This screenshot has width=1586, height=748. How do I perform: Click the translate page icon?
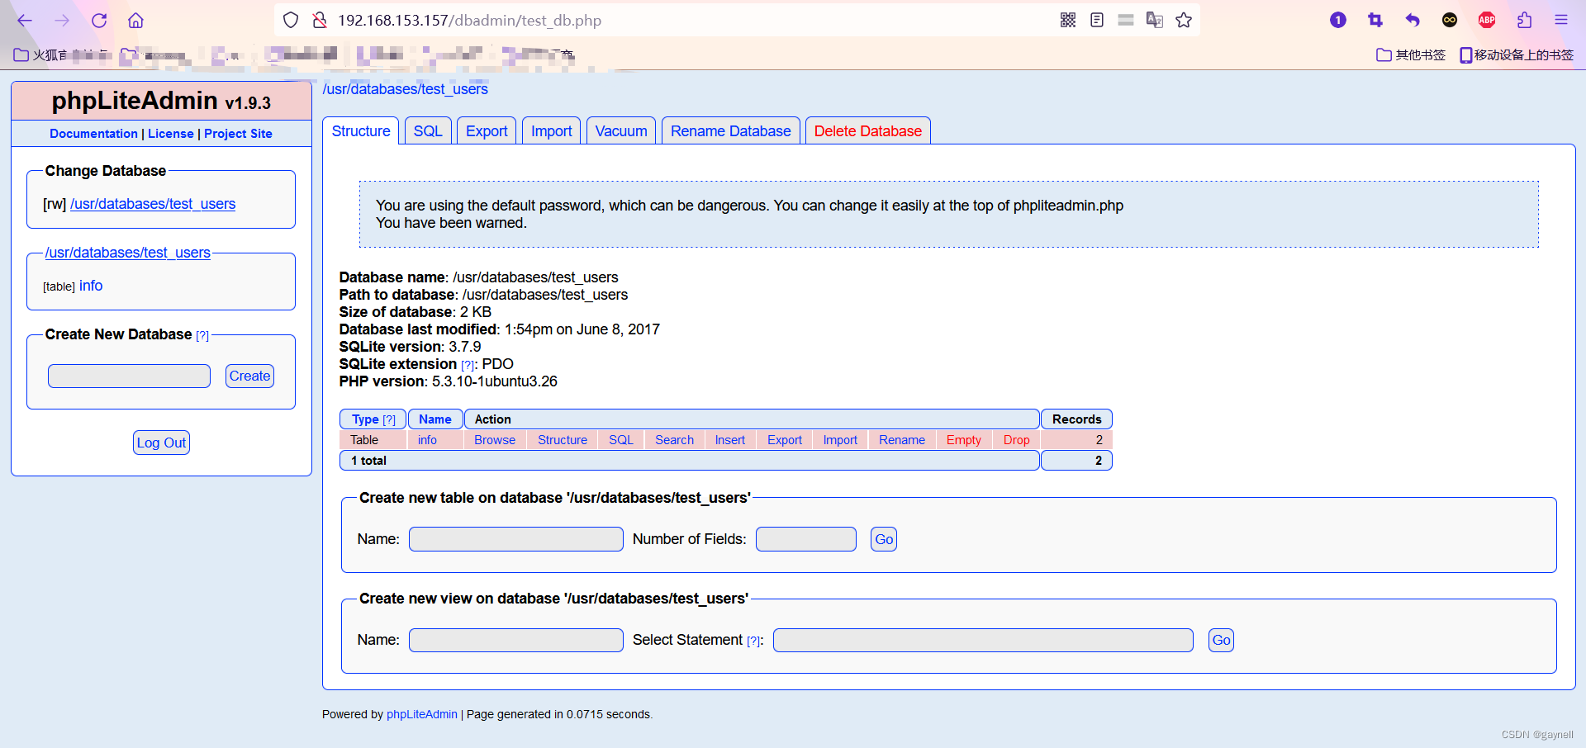click(1155, 20)
